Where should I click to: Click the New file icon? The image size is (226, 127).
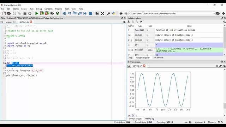(x=4, y=13)
